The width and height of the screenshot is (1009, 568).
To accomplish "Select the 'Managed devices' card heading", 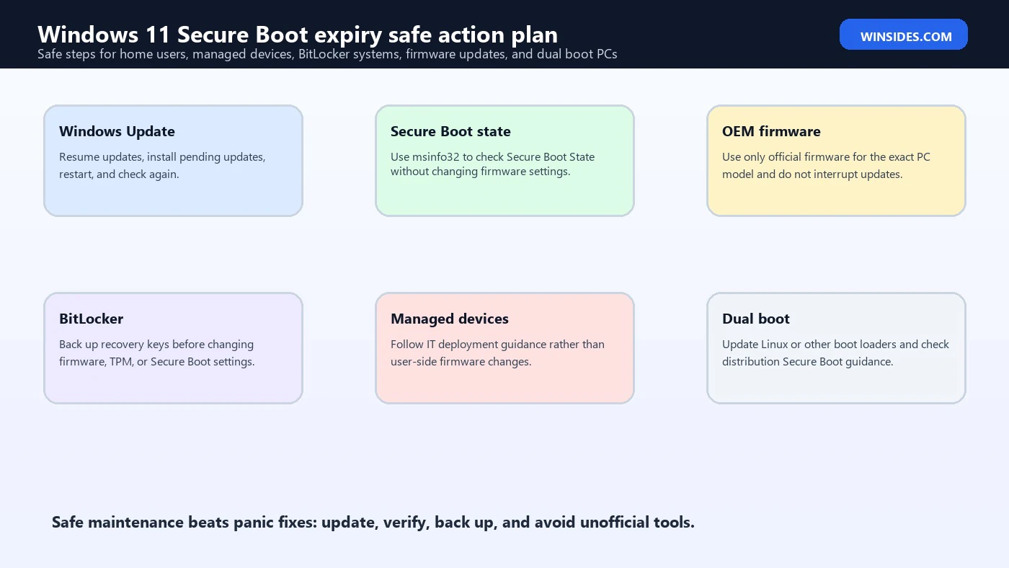I will click(450, 319).
